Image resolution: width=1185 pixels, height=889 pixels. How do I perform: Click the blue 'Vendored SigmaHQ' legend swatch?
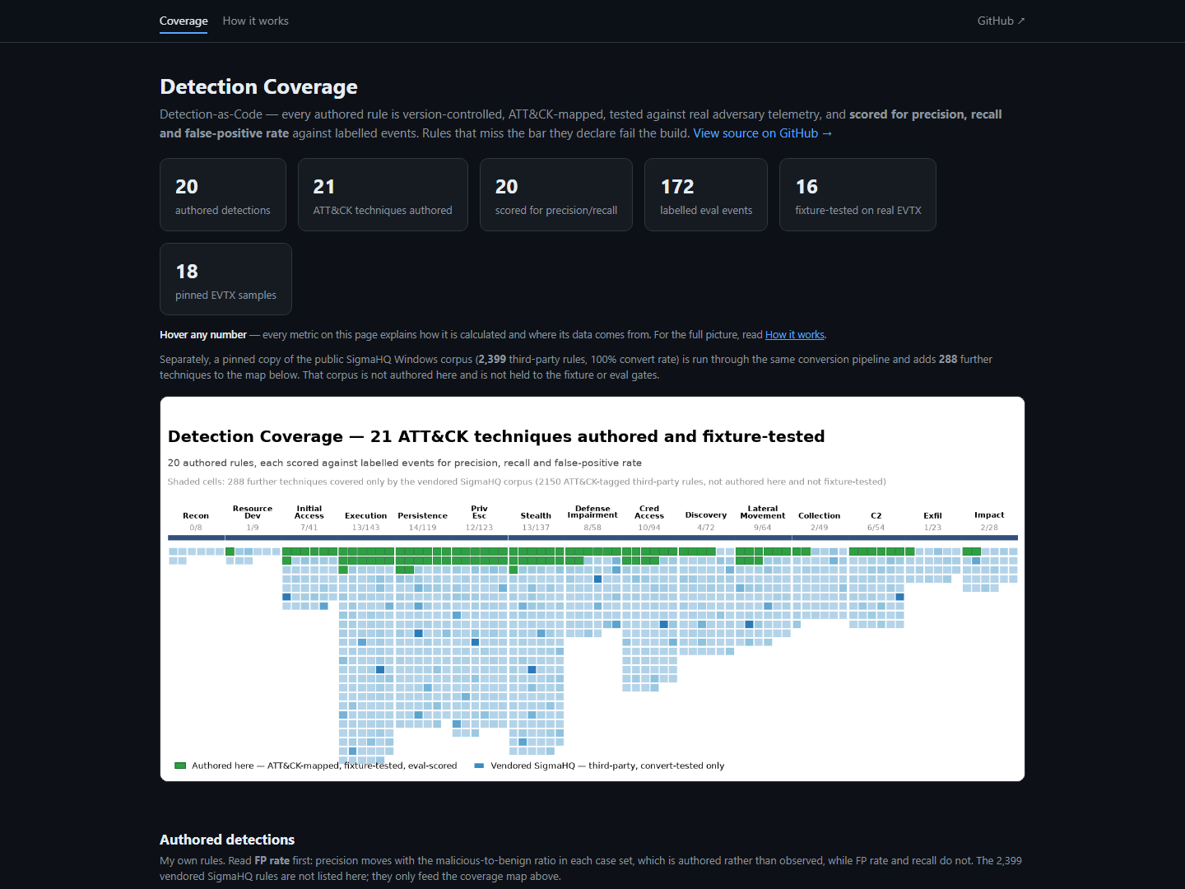click(x=479, y=766)
